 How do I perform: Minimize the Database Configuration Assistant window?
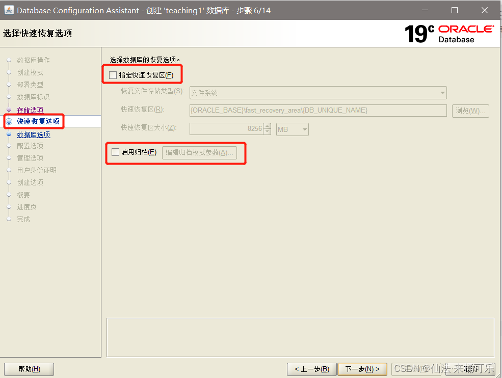coord(425,10)
